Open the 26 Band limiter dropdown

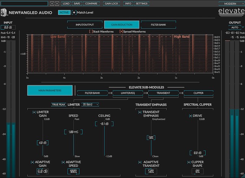(x=90, y=104)
